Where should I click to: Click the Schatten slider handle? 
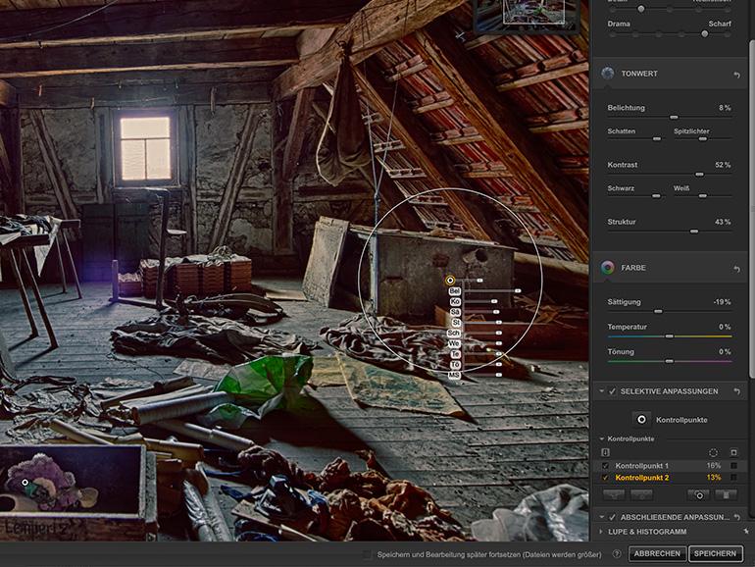click(x=657, y=139)
